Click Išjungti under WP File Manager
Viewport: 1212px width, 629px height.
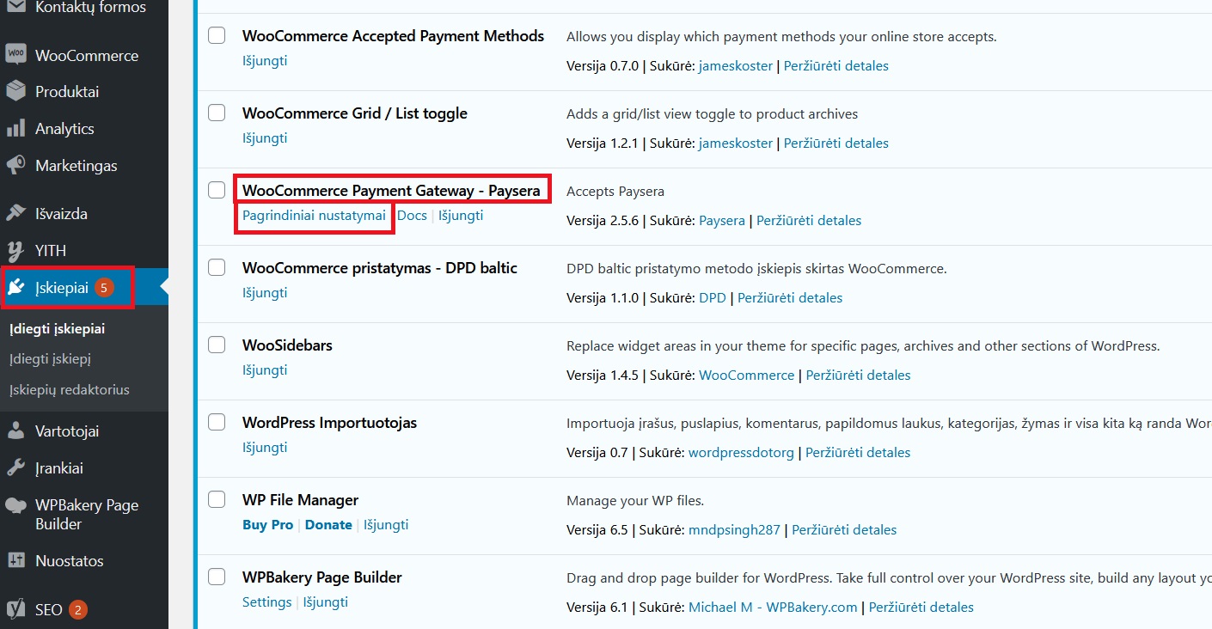point(386,525)
